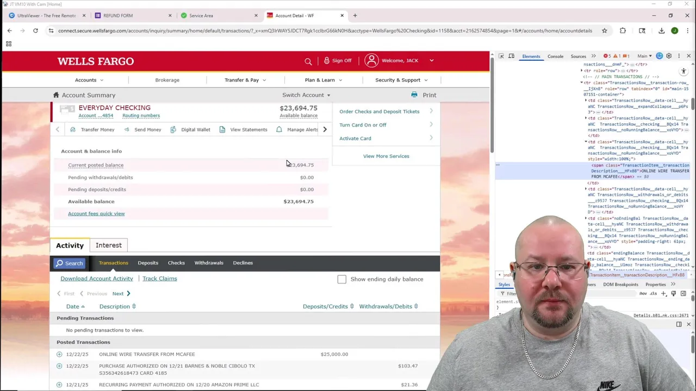This screenshot has width=696, height=391.
Task: Click the Activate Card link
Action: 355,138
